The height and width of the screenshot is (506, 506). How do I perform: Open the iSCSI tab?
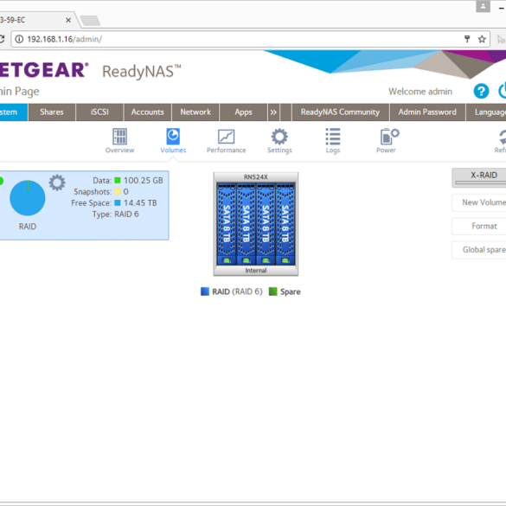(99, 112)
